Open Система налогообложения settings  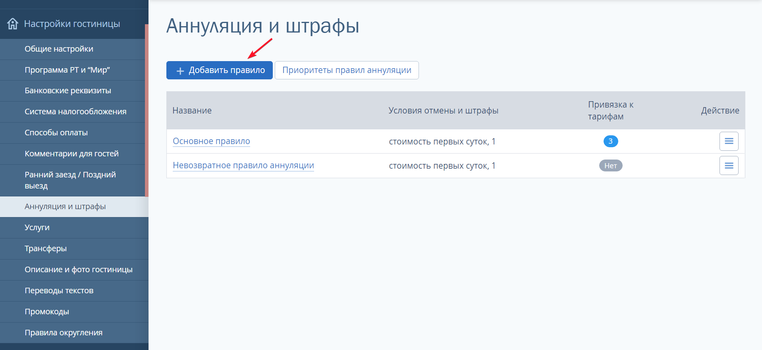(72, 112)
